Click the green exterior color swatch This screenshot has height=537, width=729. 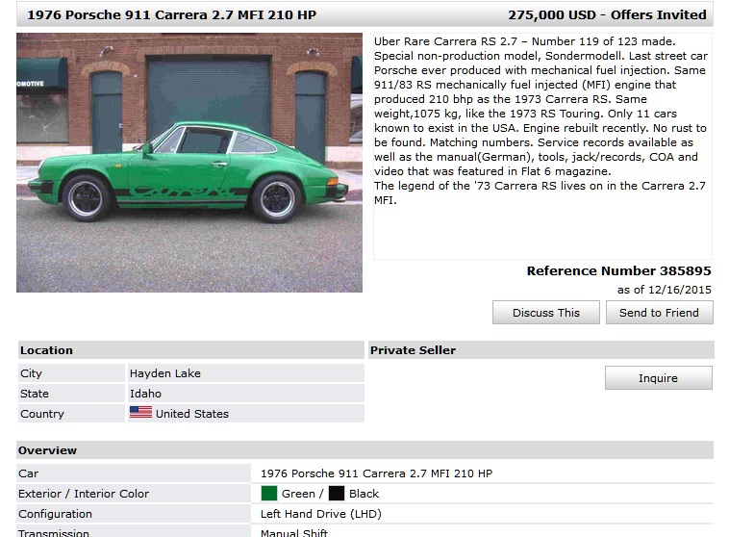(x=268, y=494)
